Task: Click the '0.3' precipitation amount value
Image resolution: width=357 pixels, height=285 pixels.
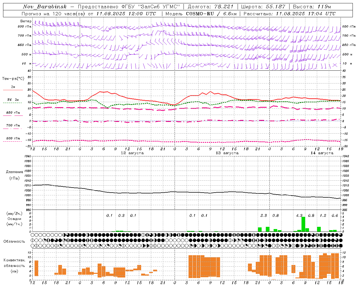Action: (x=121, y=216)
